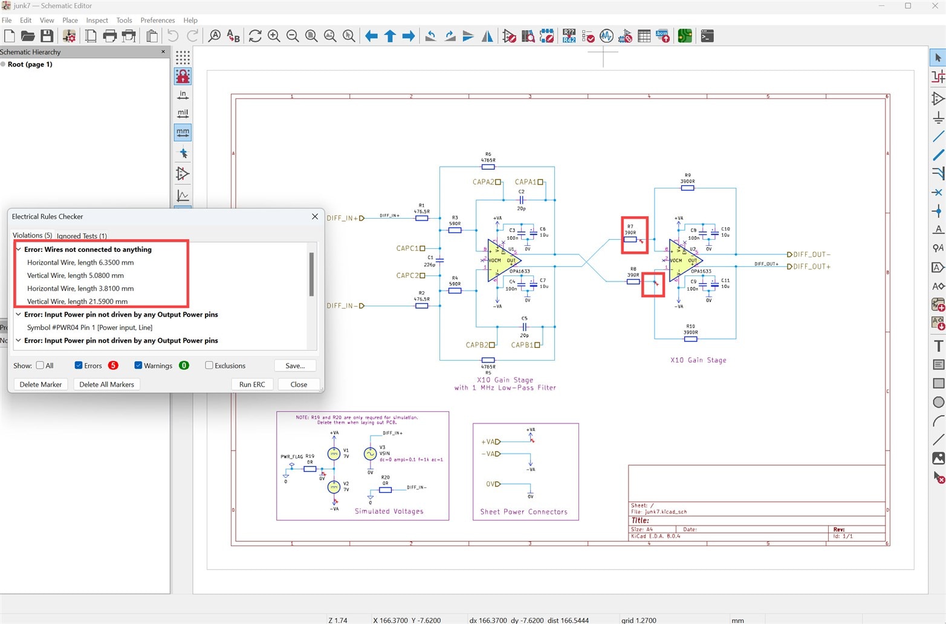Save the schematic with the floppy disk icon

pyautogui.click(x=47, y=36)
